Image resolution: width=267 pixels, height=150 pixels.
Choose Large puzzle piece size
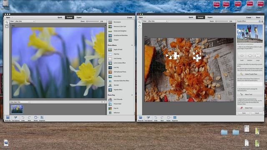coord(258,56)
